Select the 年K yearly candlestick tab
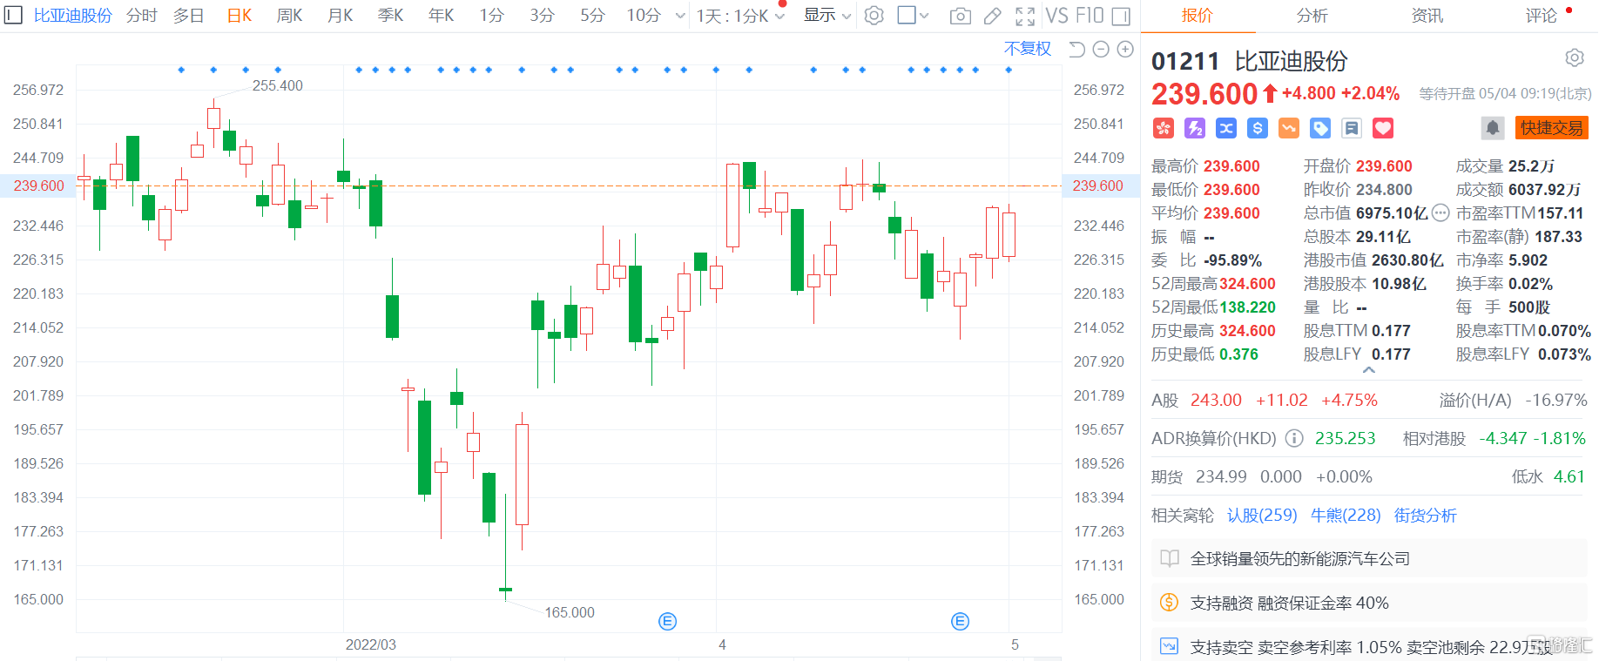The width and height of the screenshot is (1599, 661). click(x=441, y=16)
